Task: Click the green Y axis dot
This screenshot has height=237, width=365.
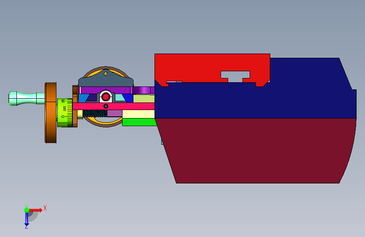Action: (x=27, y=210)
